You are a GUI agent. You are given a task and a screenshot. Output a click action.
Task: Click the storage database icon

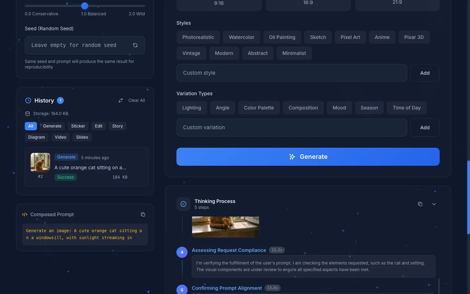point(28,114)
